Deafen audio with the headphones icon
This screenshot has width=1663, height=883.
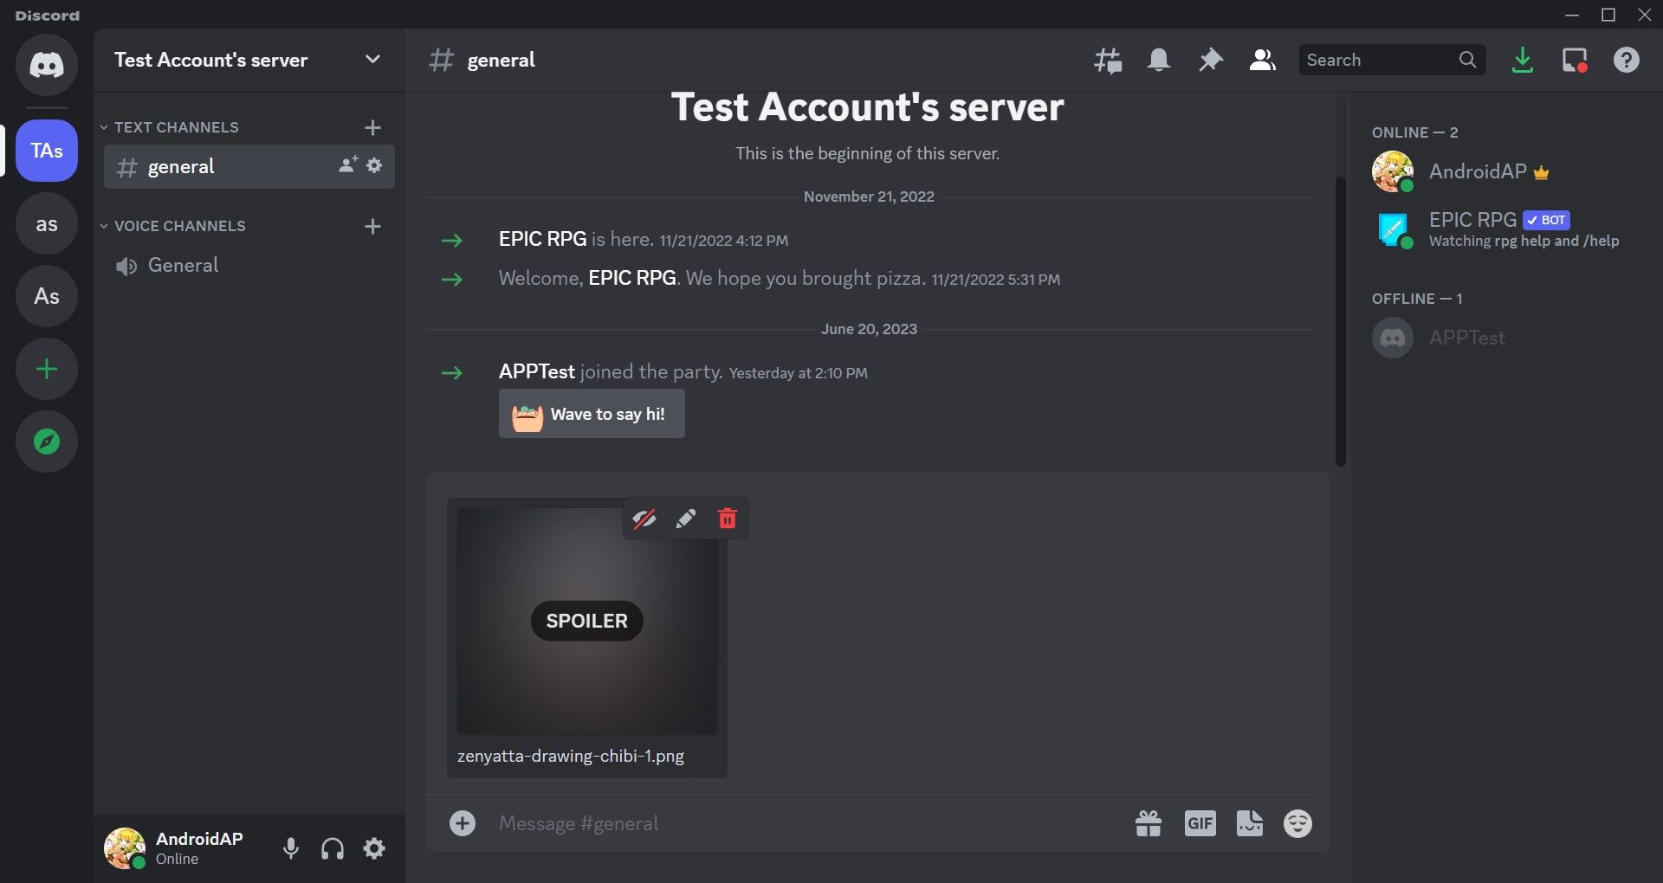[332, 848]
